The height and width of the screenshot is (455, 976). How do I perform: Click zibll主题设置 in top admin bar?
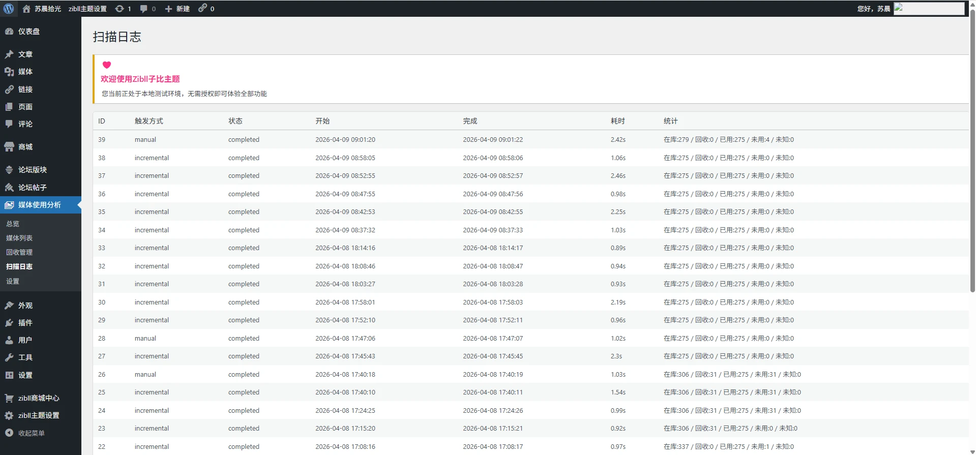tap(87, 9)
